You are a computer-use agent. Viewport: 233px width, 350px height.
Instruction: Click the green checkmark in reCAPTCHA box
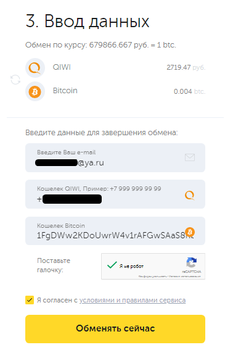112,265
